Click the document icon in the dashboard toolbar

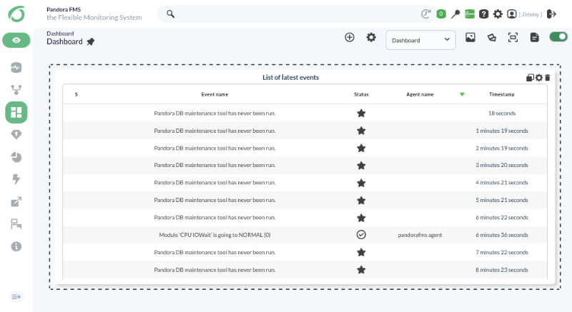(534, 37)
